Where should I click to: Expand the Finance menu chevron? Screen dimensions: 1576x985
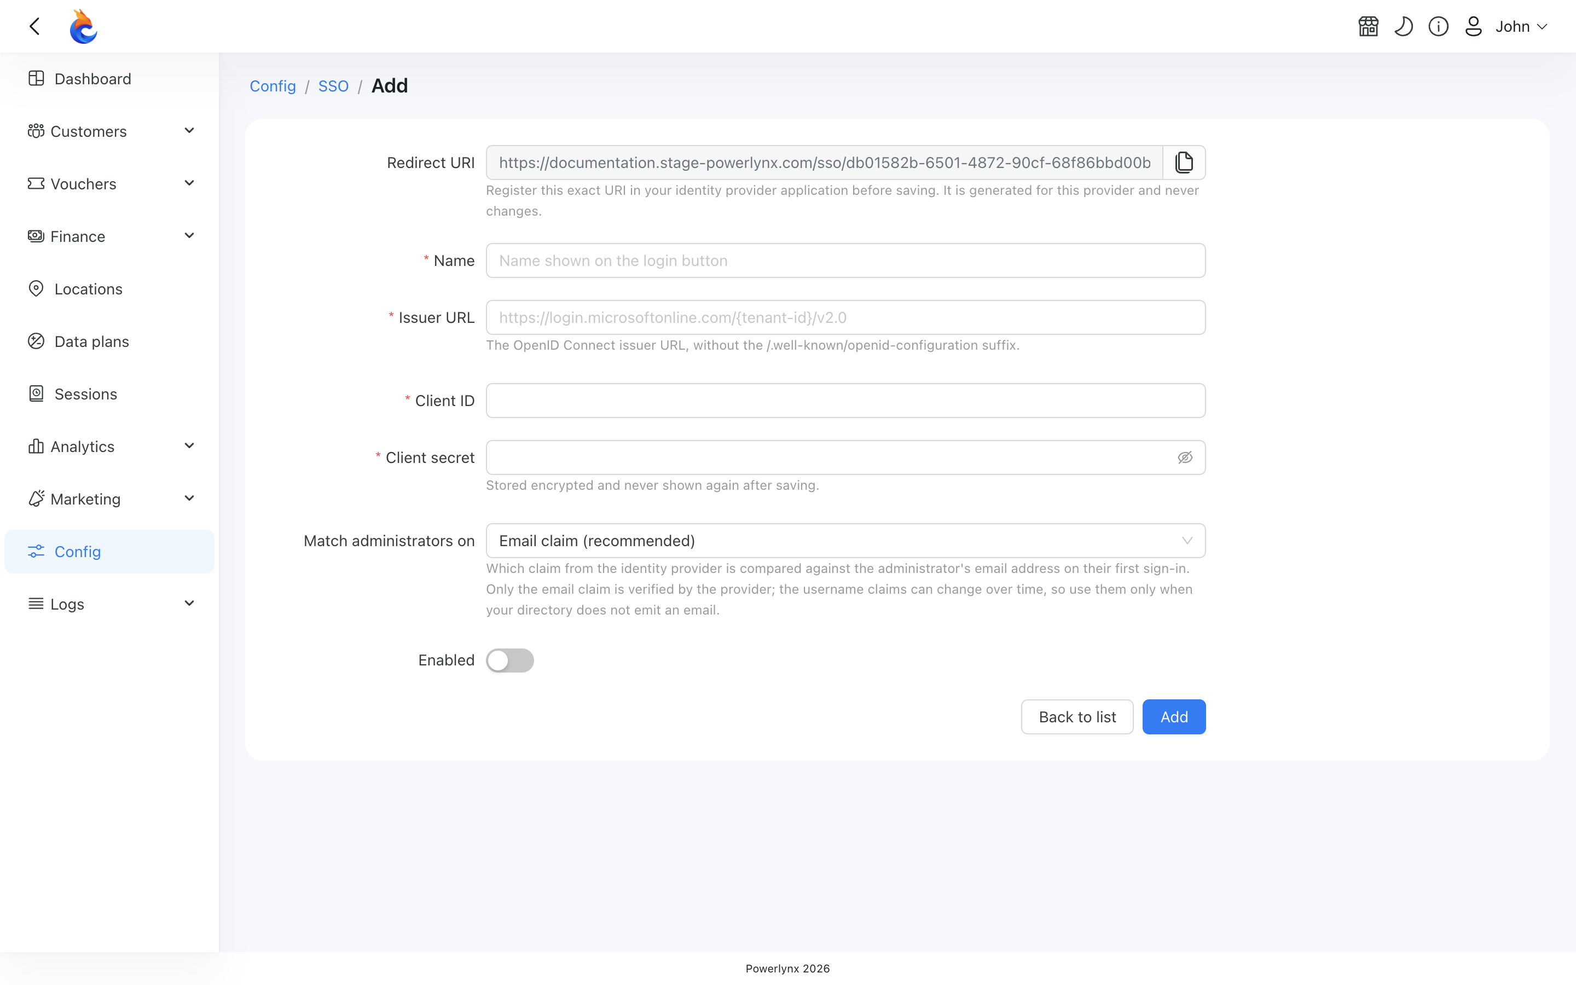pyautogui.click(x=189, y=236)
